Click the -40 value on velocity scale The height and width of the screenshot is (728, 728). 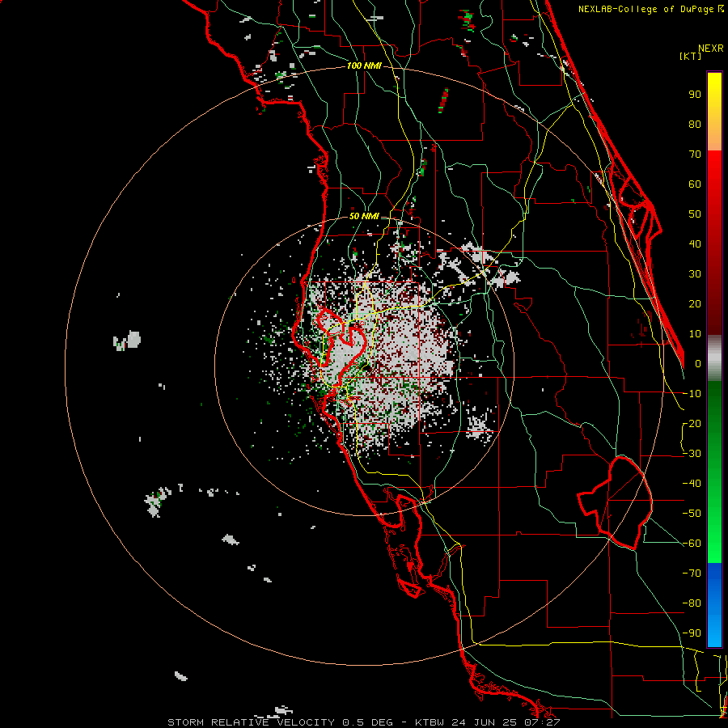point(692,484)
